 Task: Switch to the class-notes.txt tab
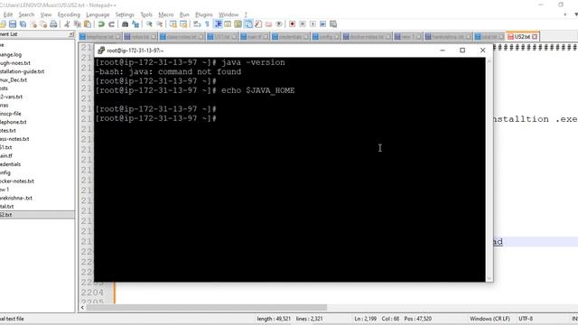pyautogui.click(x=182, y=37)
